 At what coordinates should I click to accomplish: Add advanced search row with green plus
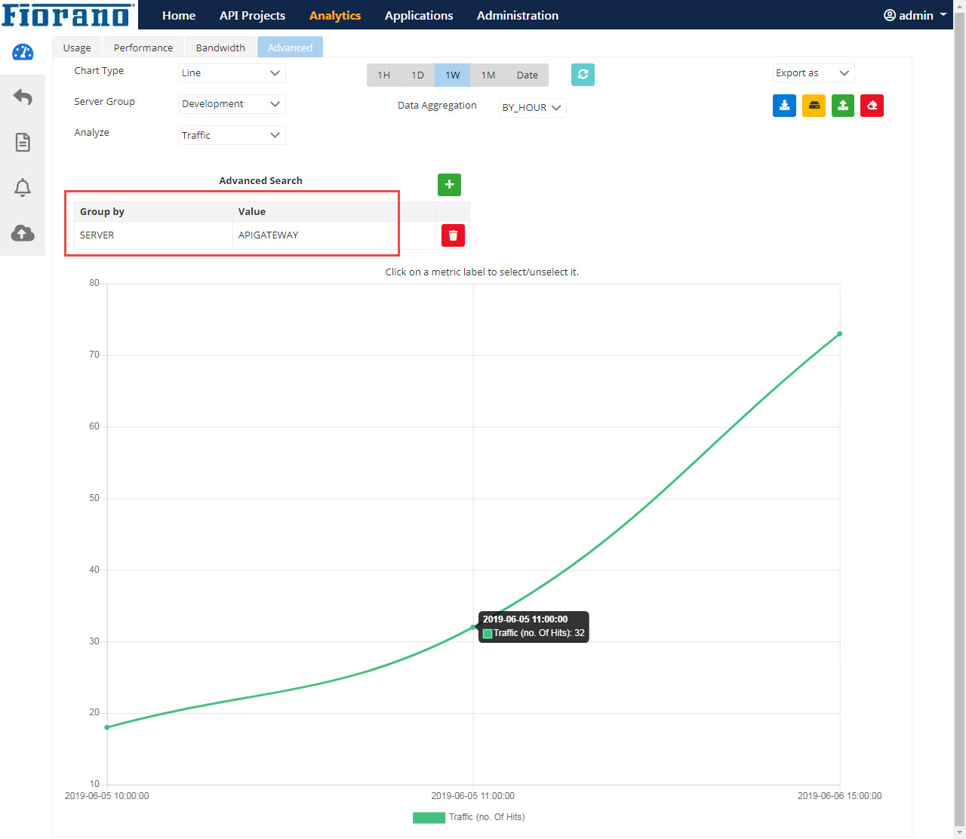[x=449, y=184]
